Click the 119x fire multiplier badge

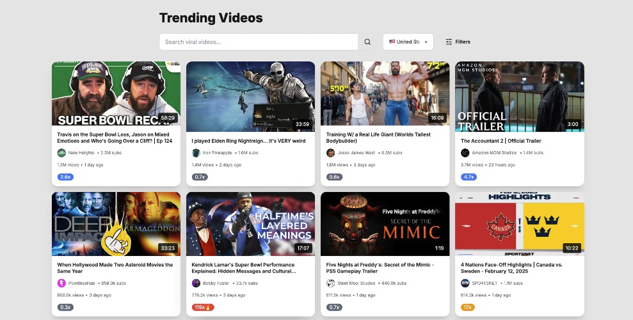pyautogui.click(x=203, y=307)
